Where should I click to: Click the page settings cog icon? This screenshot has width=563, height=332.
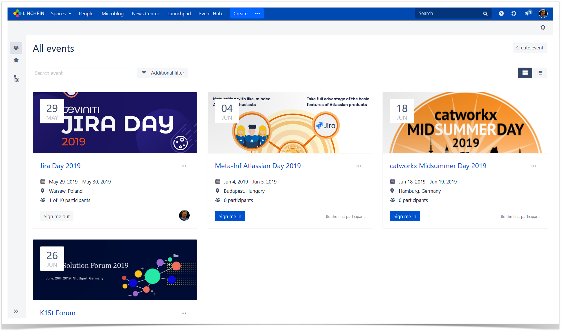(x=543, y=27)
